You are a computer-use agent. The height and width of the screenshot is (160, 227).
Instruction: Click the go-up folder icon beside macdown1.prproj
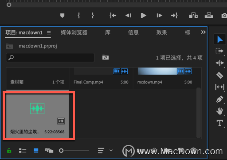click(9, 46)
